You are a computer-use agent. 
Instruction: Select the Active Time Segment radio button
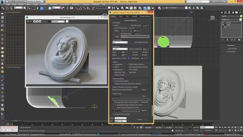click(113, 28)
